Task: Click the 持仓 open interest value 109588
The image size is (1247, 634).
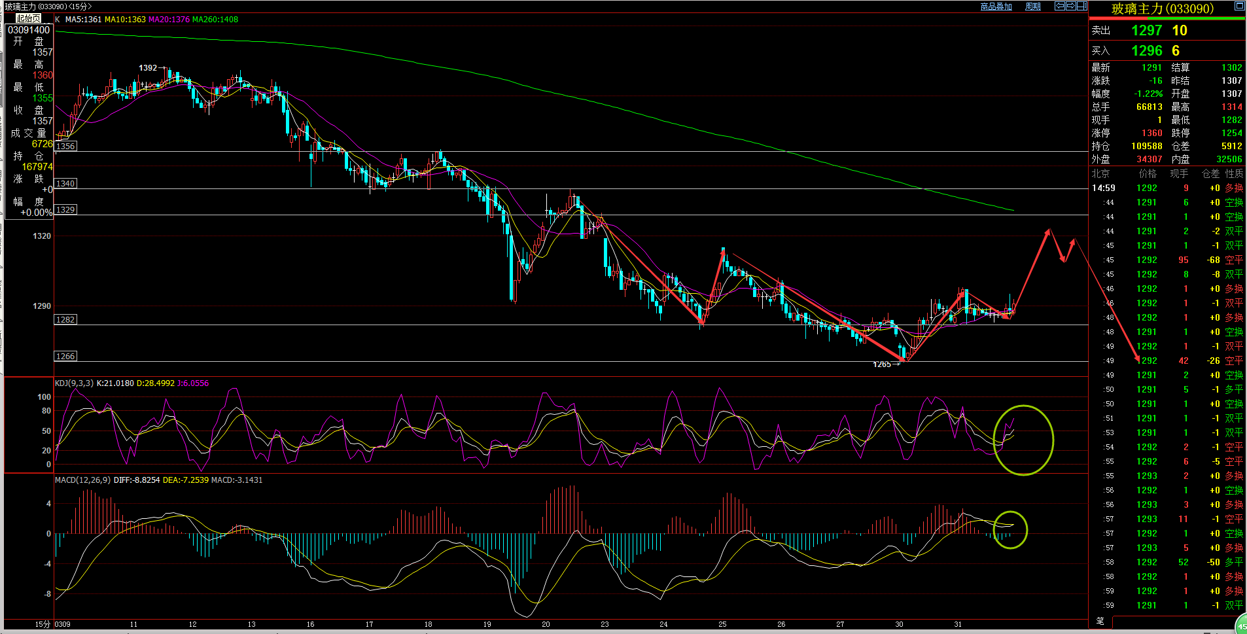Action: pos(1147,146)
